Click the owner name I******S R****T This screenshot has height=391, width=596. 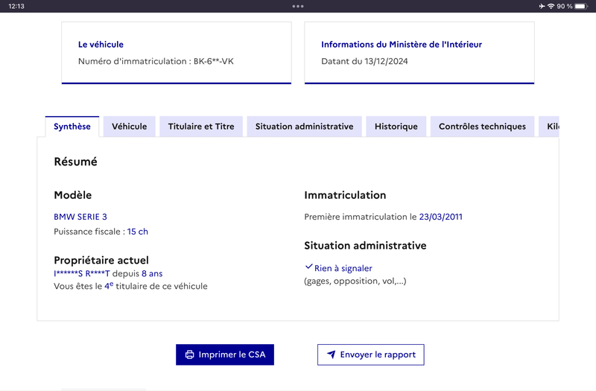[x=82, y=273]
